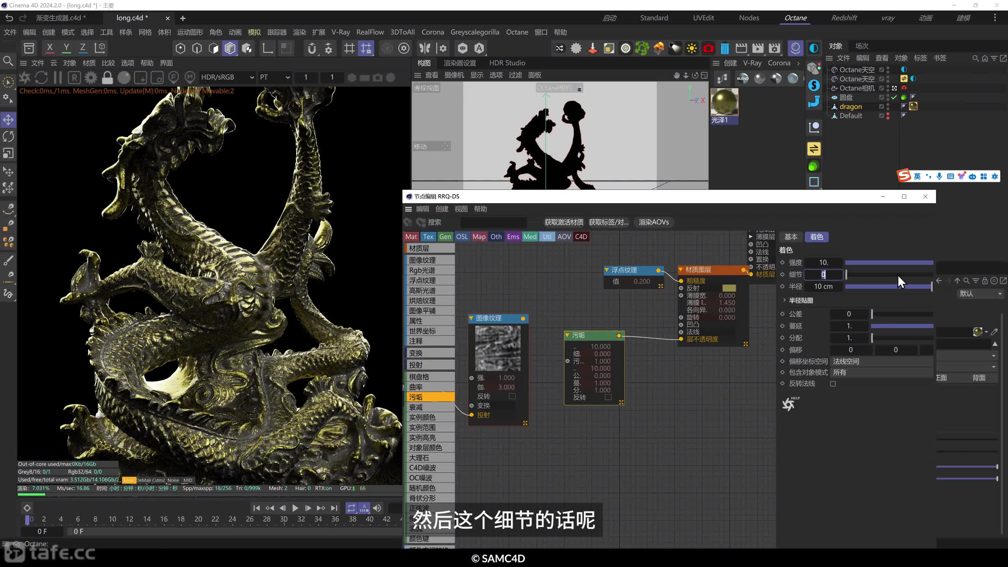Toggle the Y axis lock

pos(66,48)
